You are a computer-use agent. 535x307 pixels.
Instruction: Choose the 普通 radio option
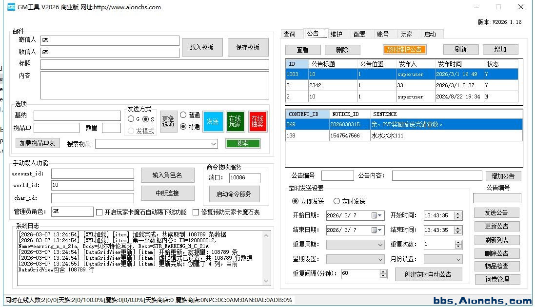(x=183, y=115)
